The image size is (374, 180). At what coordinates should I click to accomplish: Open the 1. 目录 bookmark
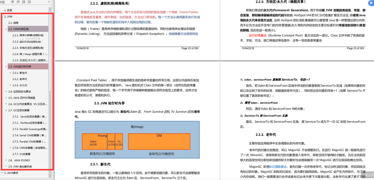tap(8, 10)
